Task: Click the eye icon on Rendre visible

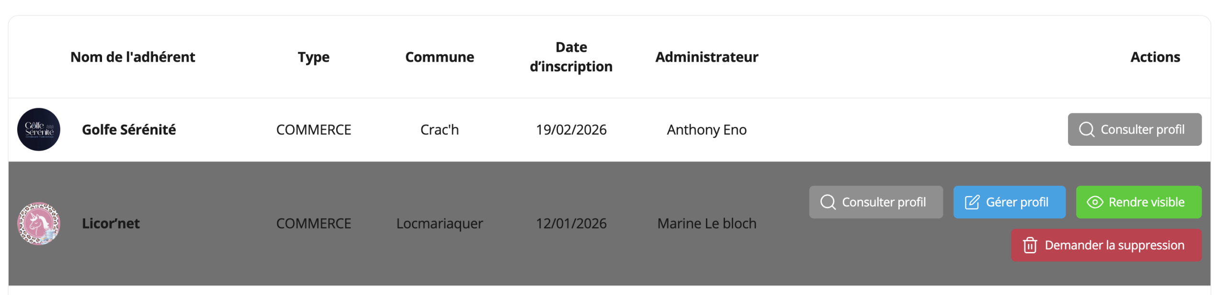Action: coord(1095,202)
